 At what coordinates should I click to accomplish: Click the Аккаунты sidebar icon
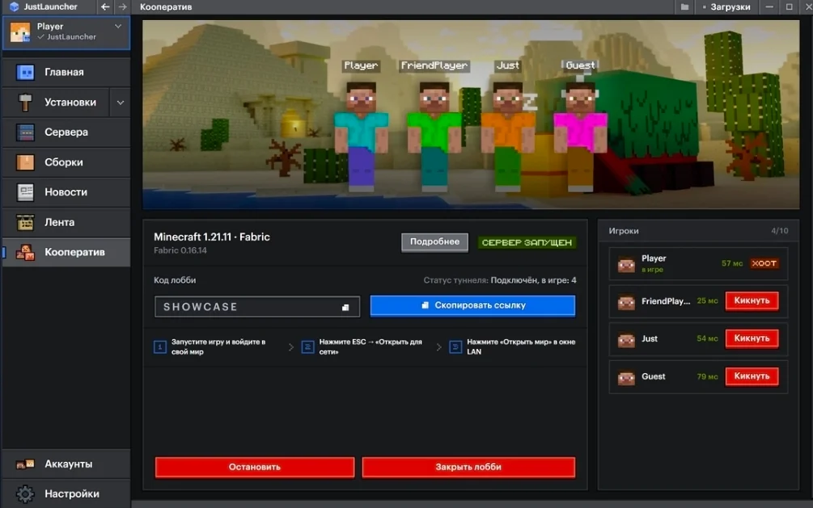pyautogui.click(x=25, y=464)
